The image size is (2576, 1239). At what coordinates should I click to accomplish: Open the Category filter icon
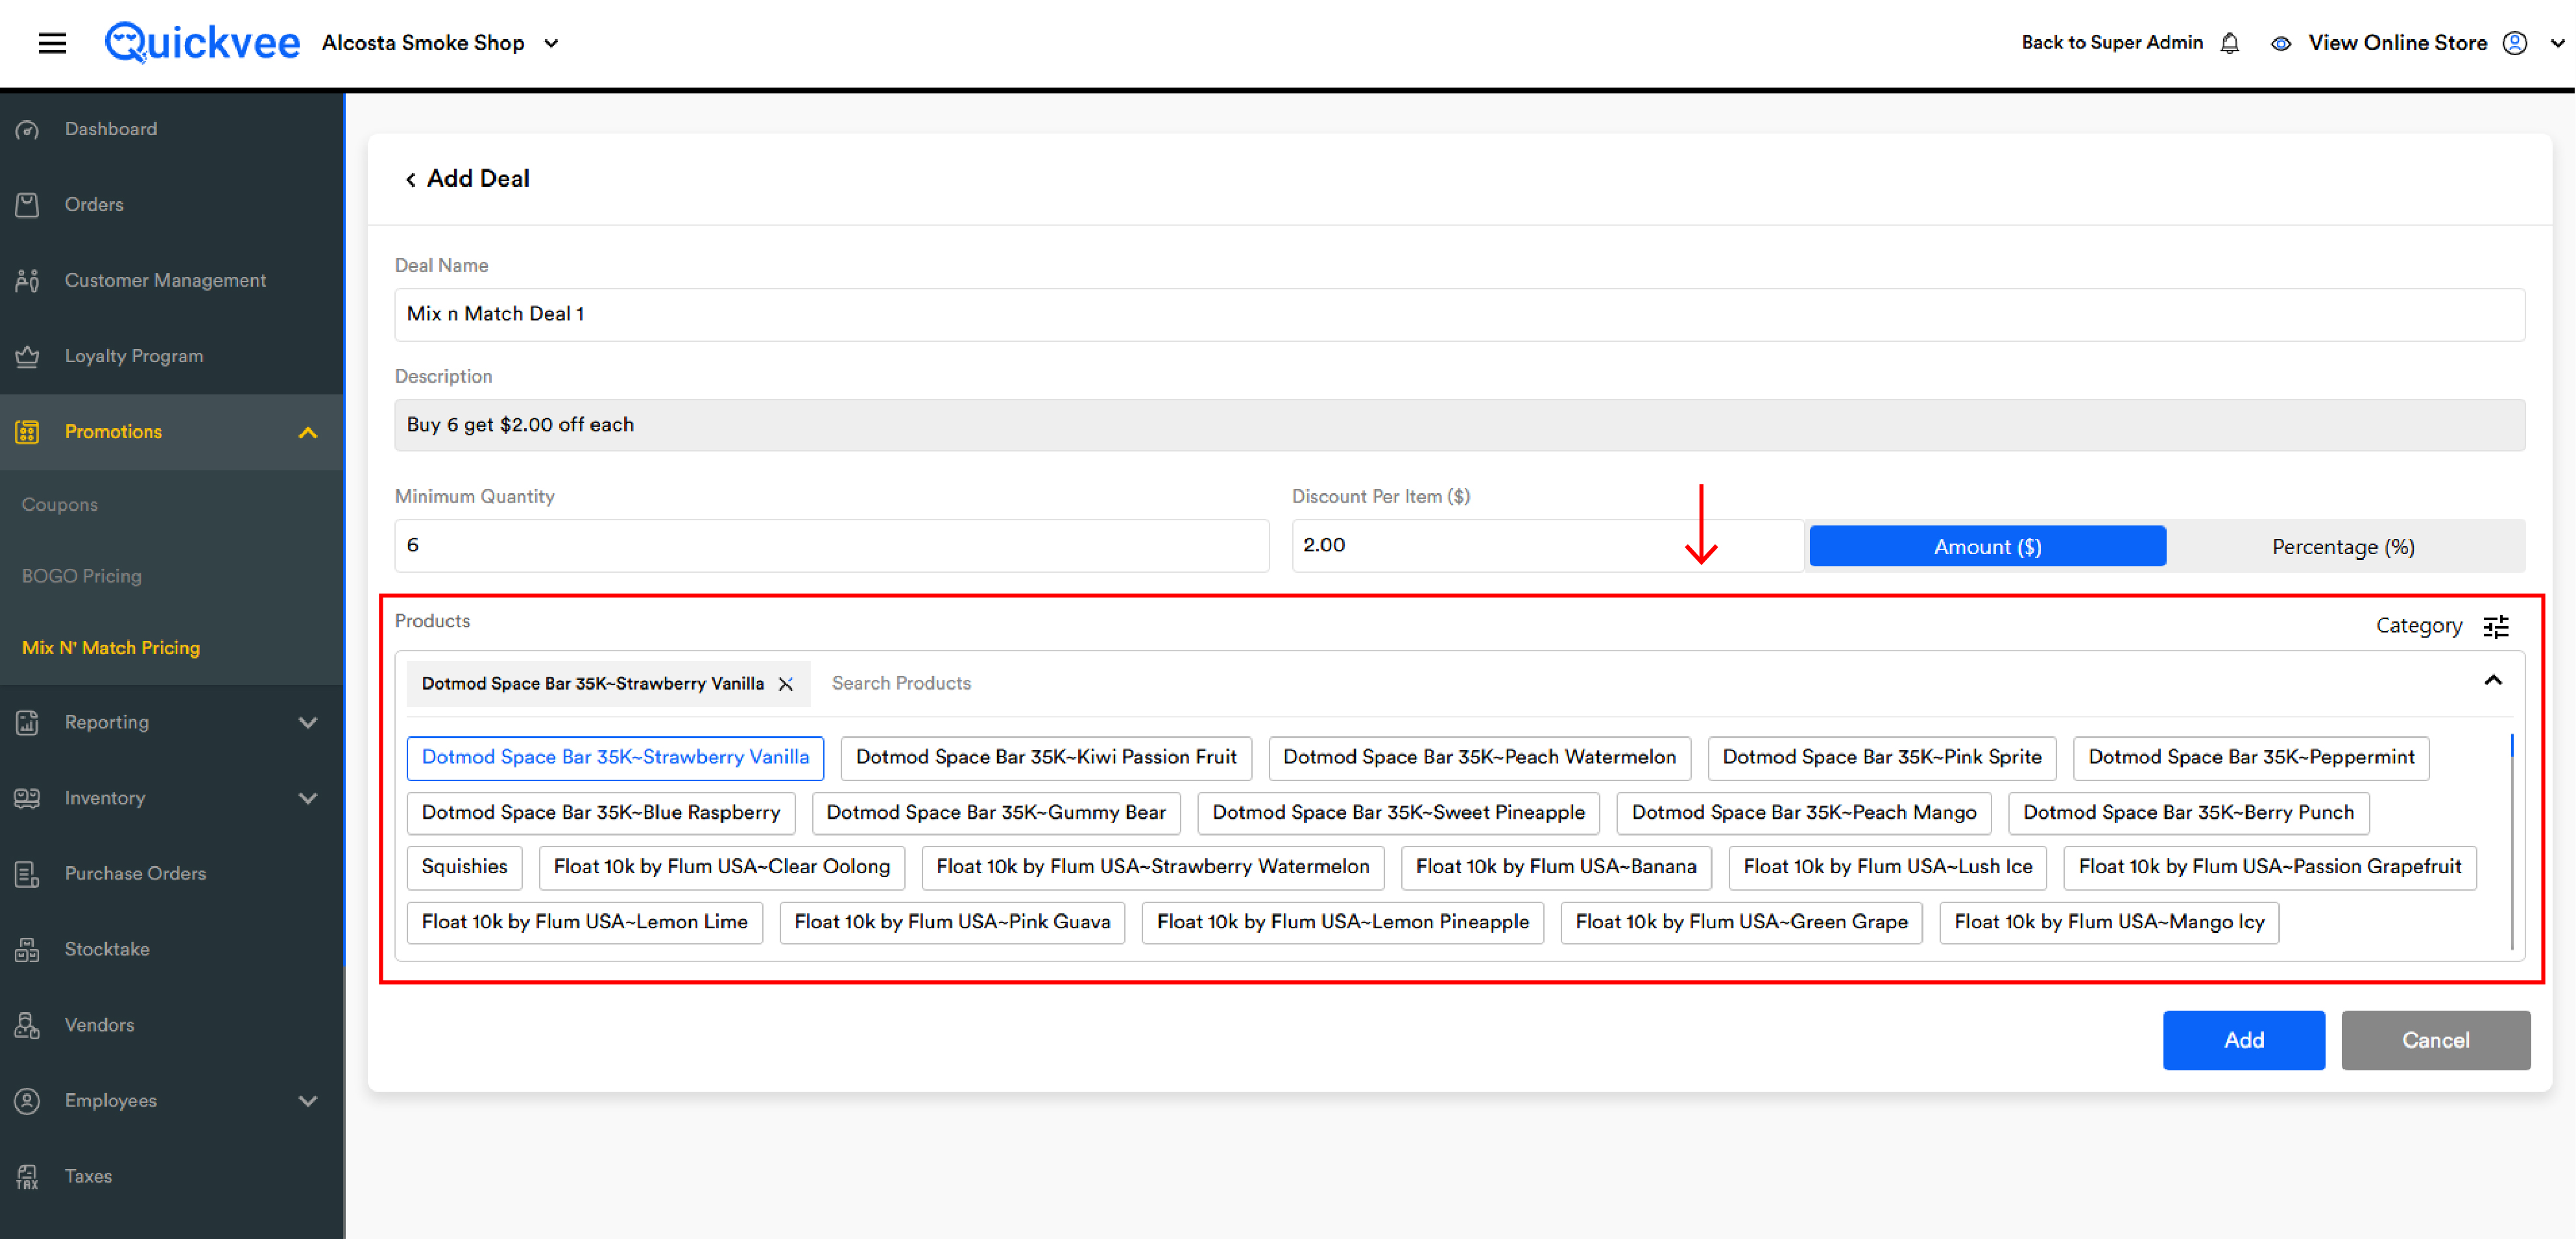tap(2496, 626)
